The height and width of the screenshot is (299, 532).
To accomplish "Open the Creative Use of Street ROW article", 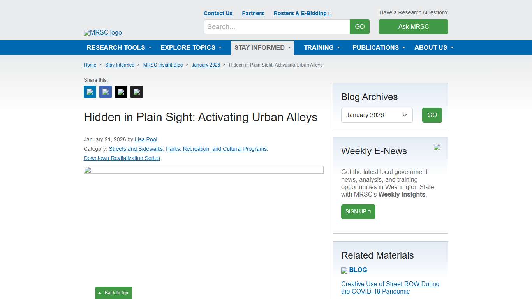I will tap(390, 288).
